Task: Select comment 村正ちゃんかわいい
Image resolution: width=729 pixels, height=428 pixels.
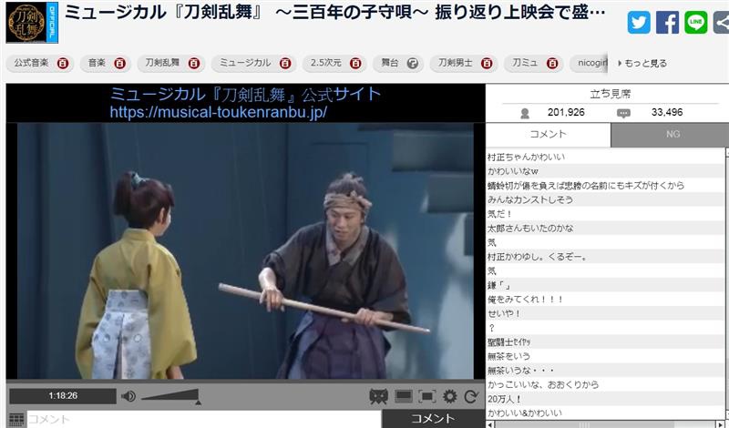Action: pos(526,157)
